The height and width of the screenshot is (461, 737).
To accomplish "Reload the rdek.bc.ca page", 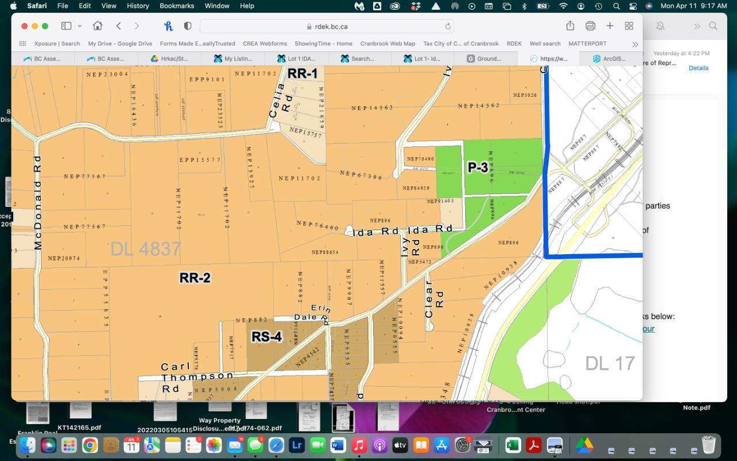I will click(x=447, y=27).
